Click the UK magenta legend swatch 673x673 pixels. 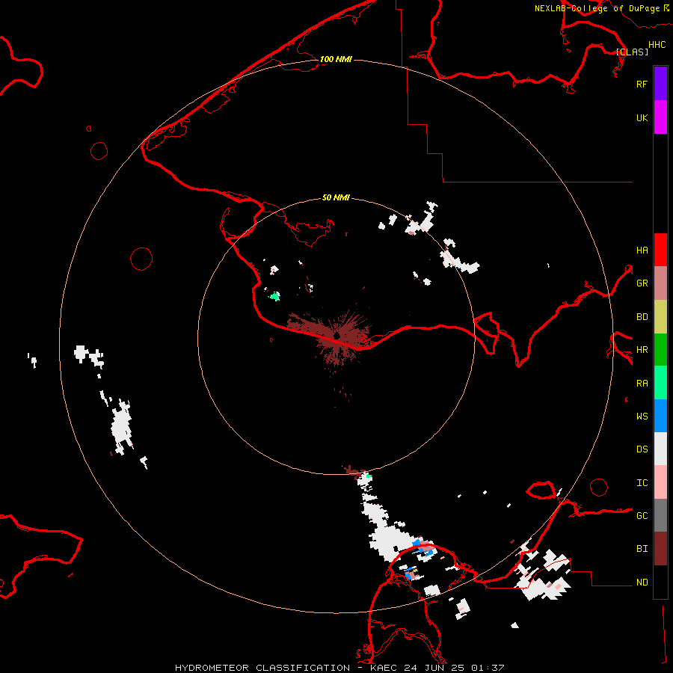click(660, 117)
